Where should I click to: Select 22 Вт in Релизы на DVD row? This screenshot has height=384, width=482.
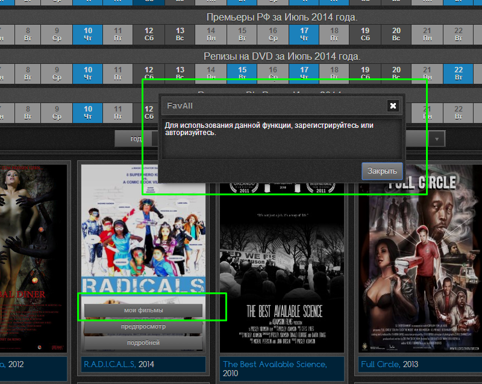point(459,74)
